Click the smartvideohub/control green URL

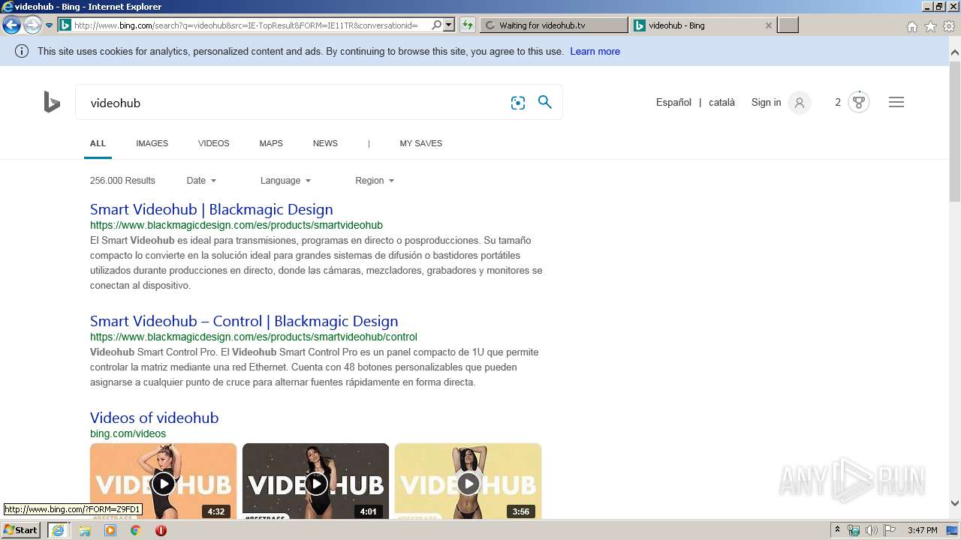point(254,337)
